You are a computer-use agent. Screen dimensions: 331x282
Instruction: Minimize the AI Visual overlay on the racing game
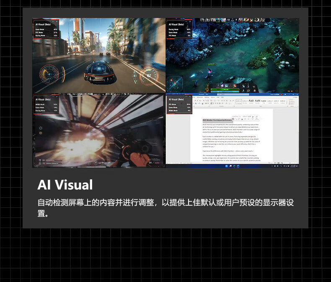coord(53,21)
